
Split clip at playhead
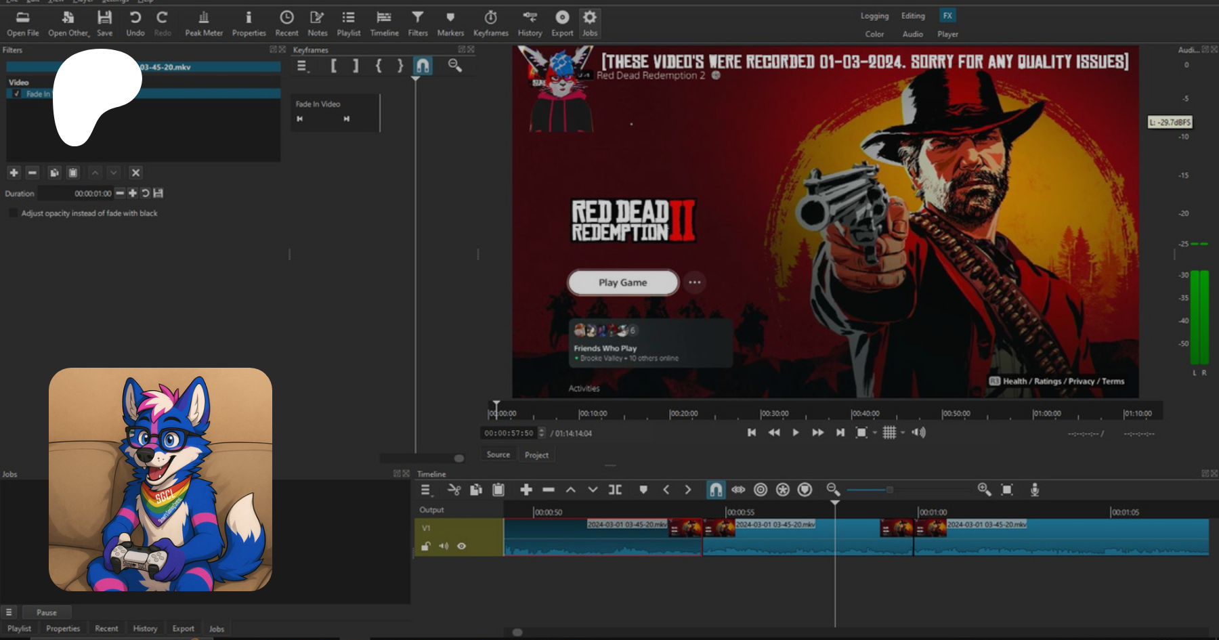click(x=615, y=490)
